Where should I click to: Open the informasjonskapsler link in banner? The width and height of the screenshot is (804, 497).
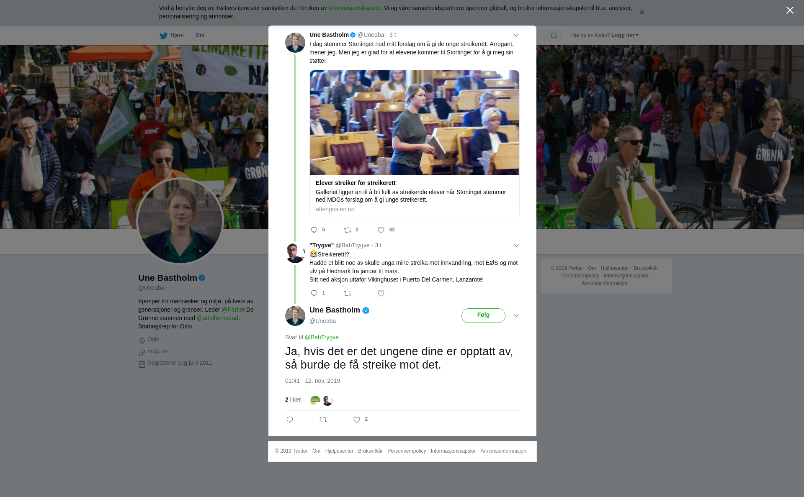pos(354,8)
